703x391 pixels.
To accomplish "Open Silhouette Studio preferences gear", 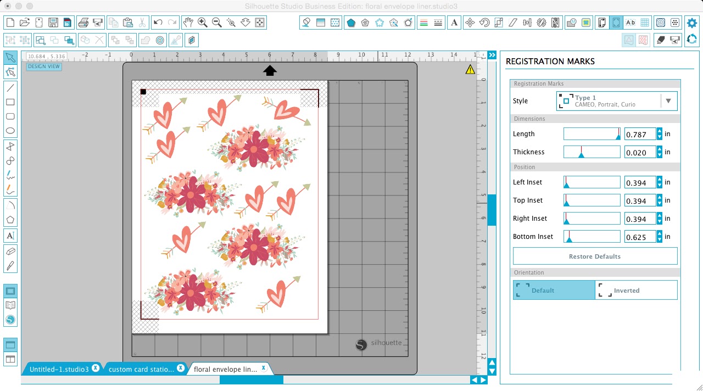I will coord(692,22).
